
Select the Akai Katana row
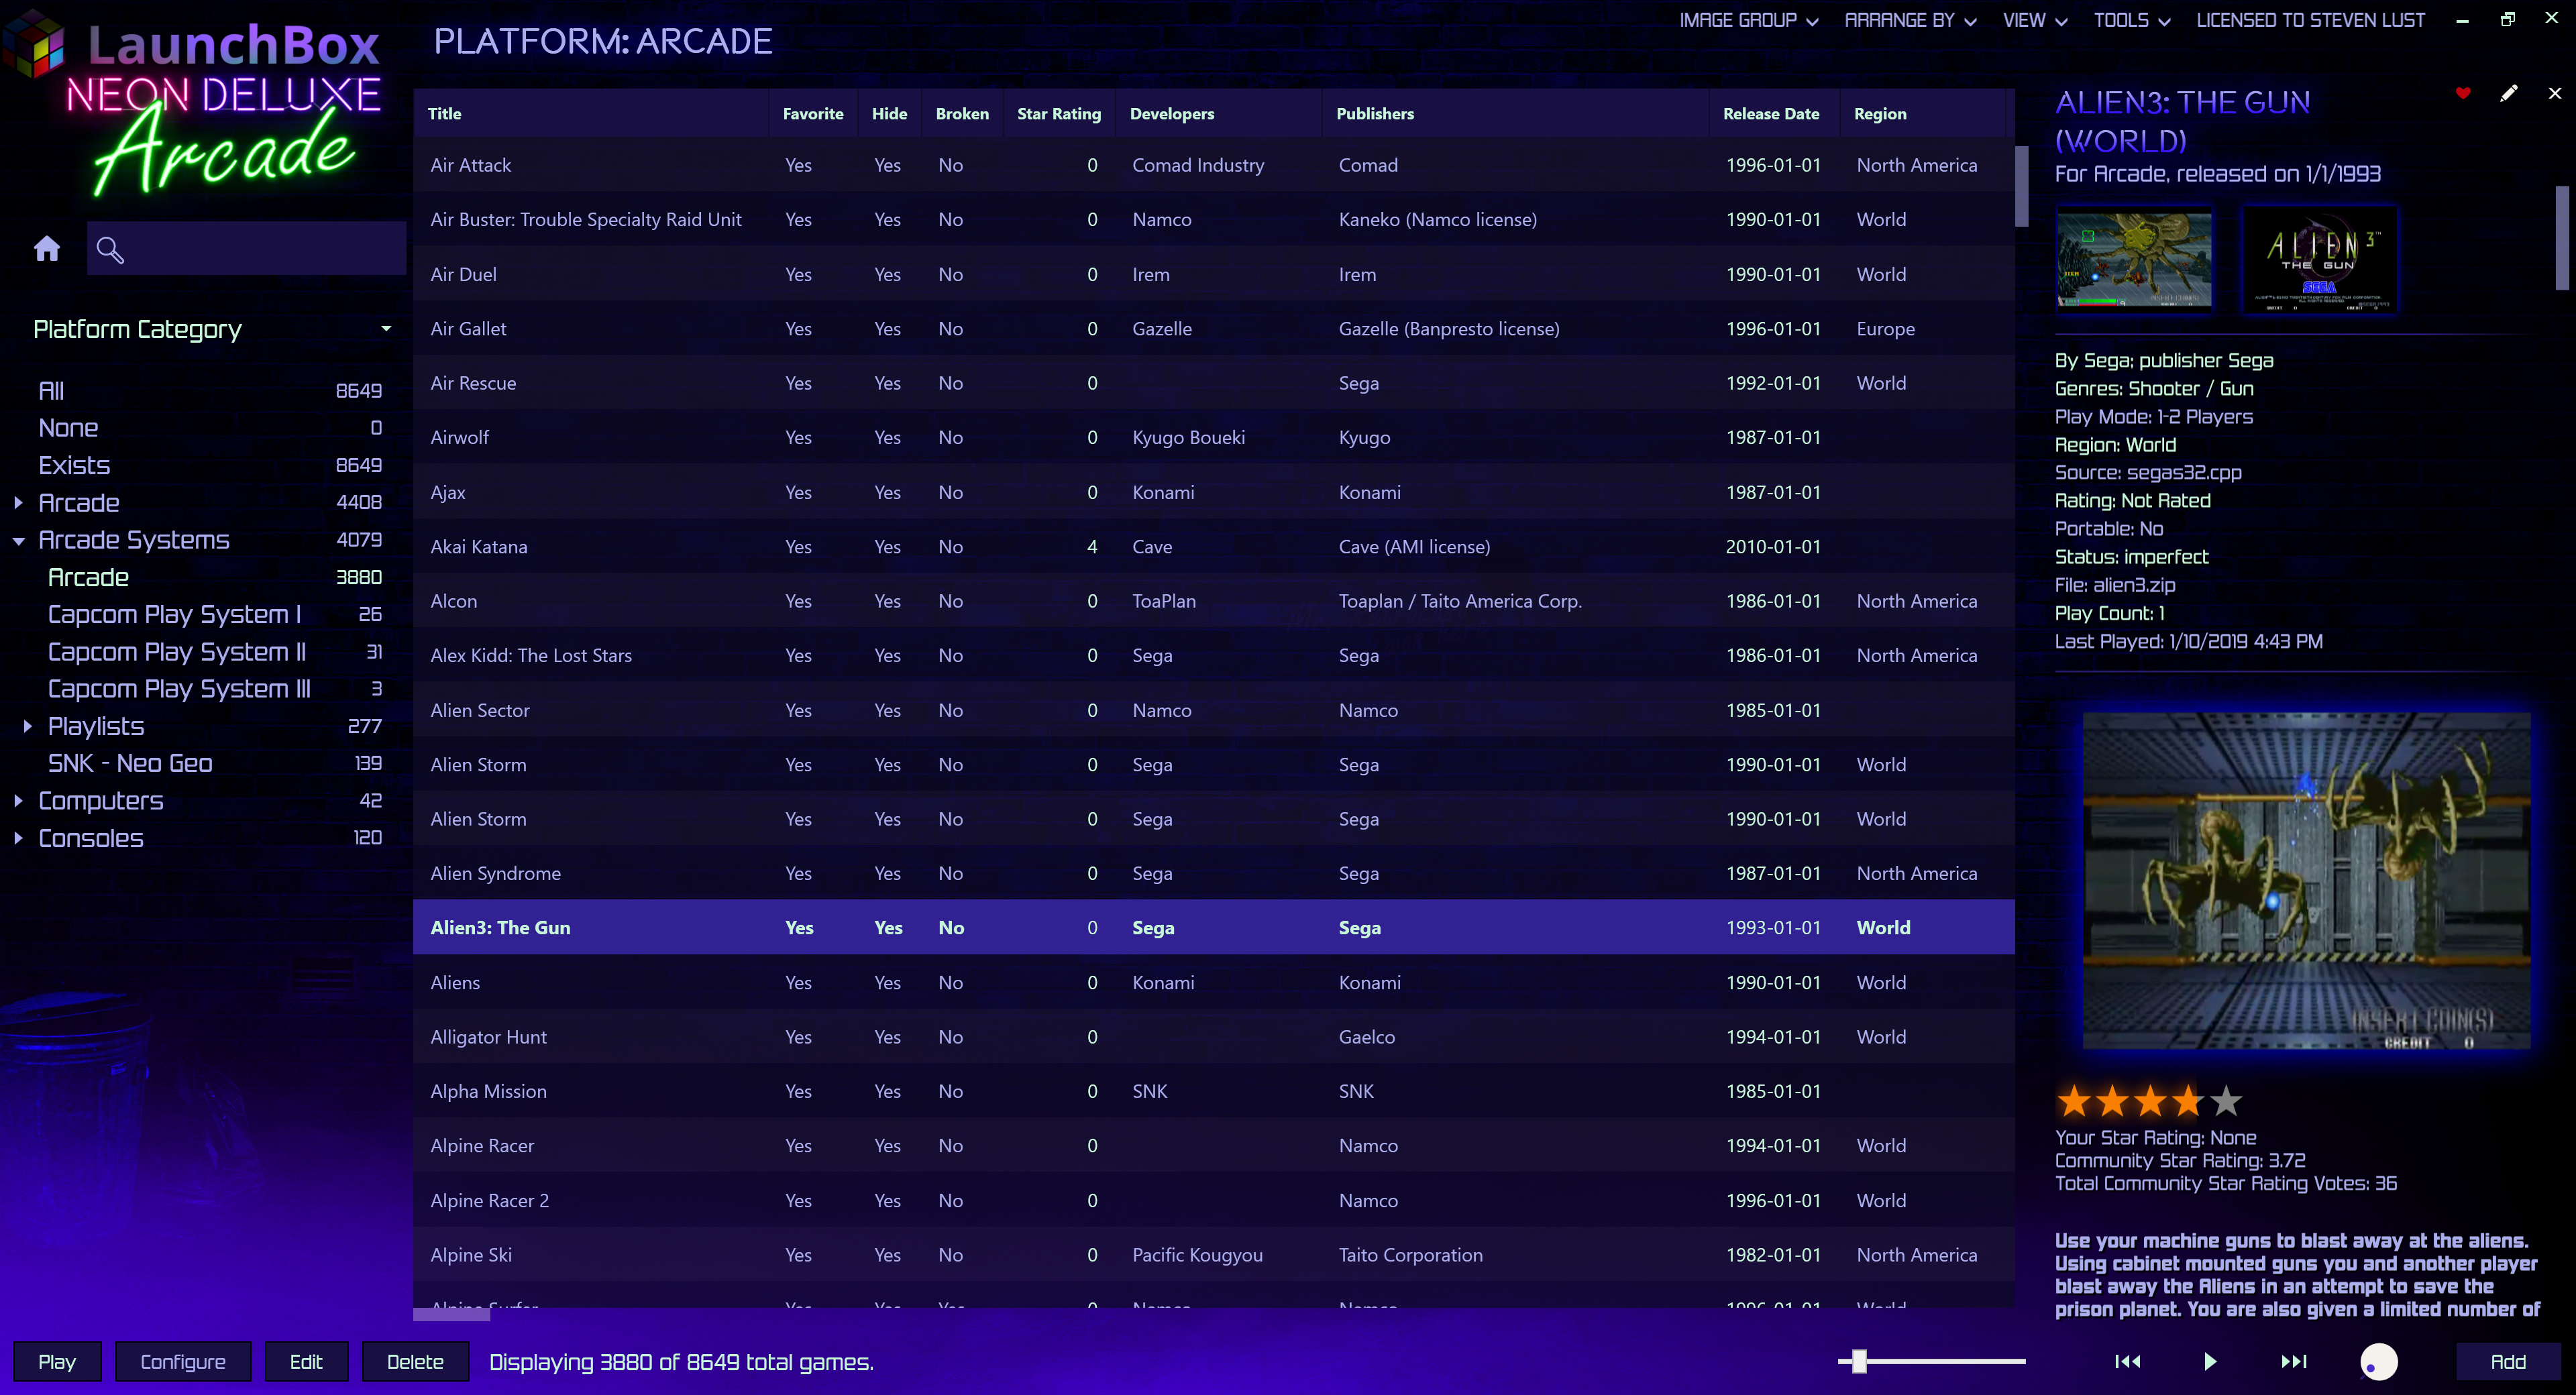(1213, 546)
